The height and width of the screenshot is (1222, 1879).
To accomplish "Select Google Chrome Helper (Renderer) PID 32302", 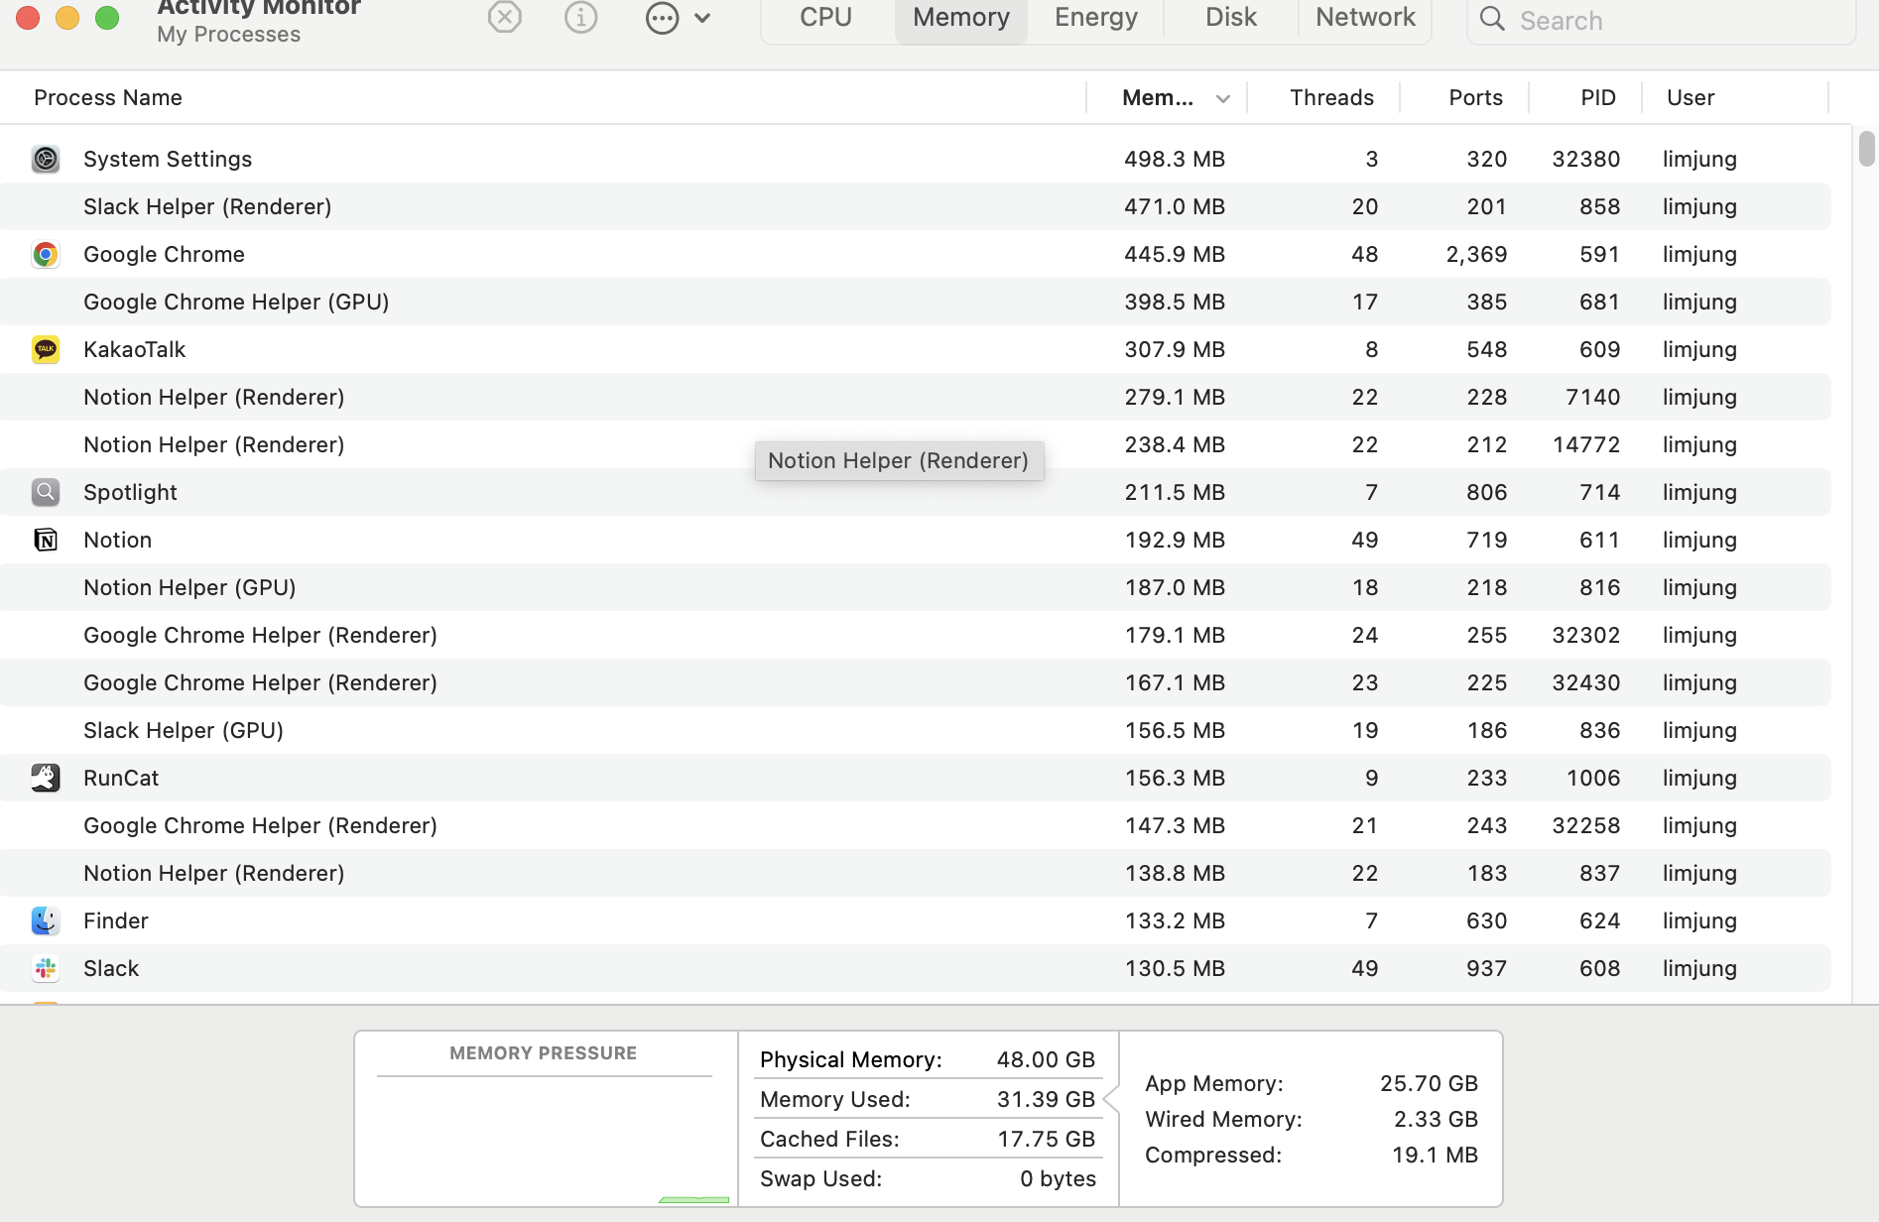I will (915, 635).
